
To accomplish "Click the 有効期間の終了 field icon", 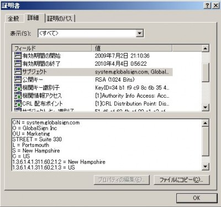I will click(18, 63).
